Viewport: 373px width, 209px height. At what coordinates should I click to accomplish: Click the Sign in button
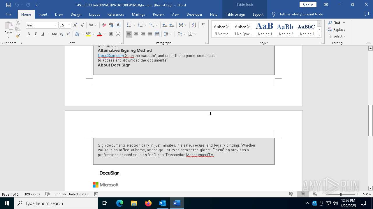[308, 5]
